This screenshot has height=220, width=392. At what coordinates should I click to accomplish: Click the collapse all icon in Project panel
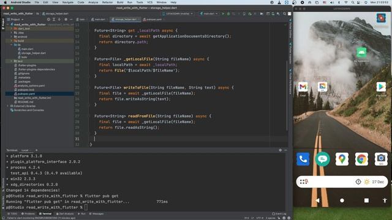point(59,19)
